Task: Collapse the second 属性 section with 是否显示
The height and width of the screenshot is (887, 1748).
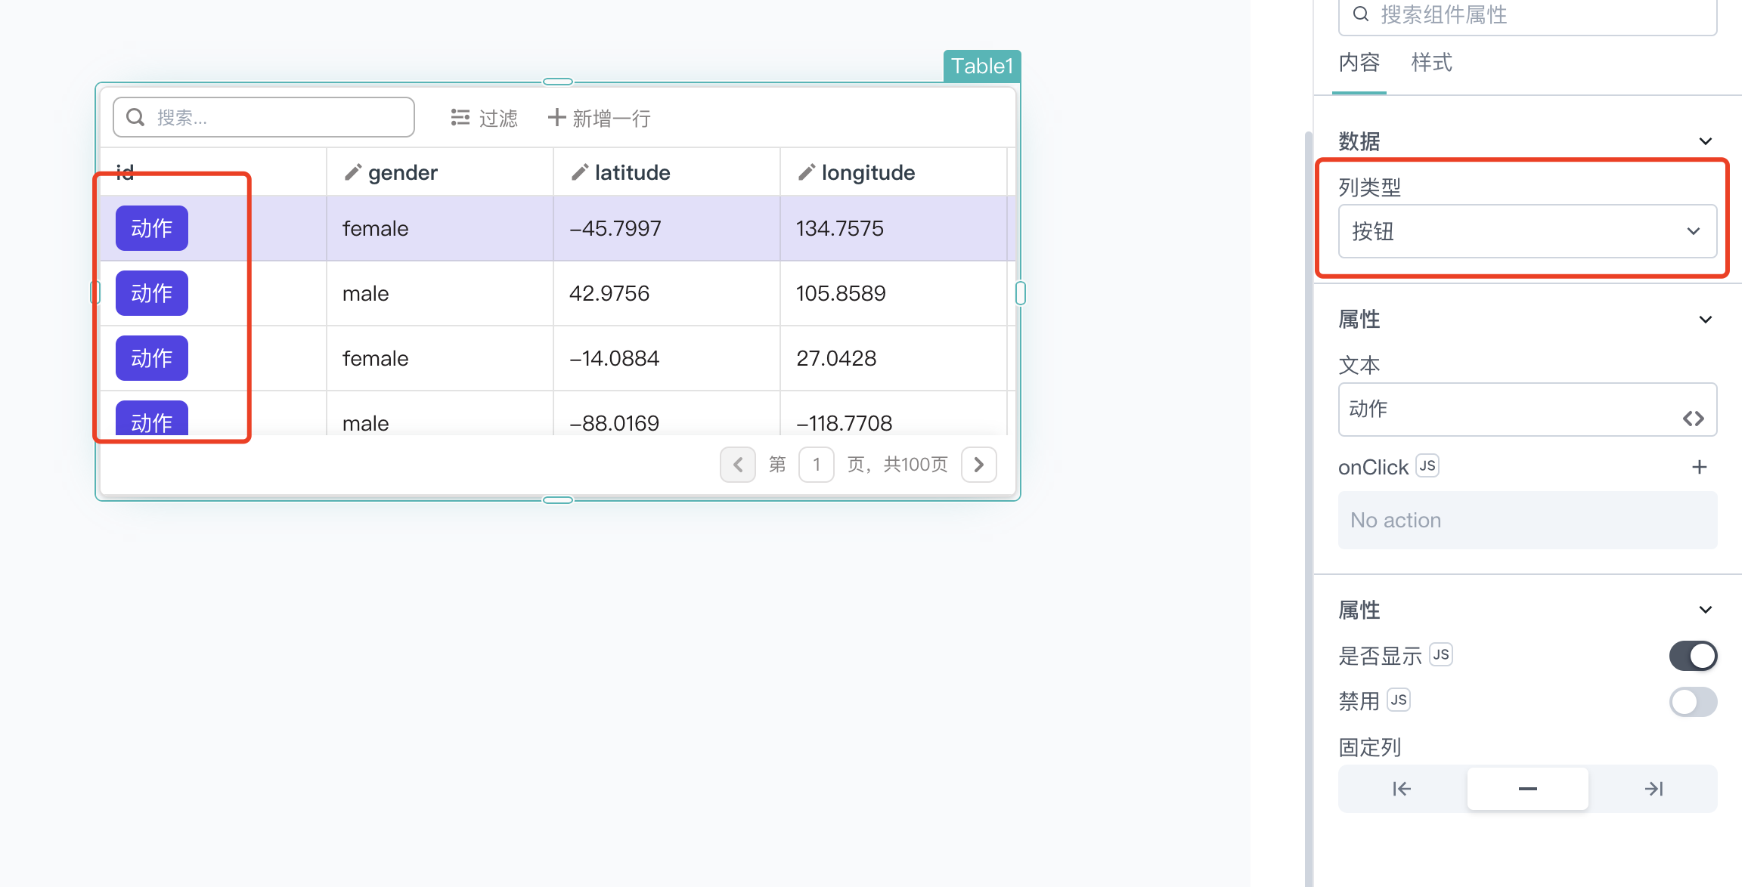Action: point(1706,610)
